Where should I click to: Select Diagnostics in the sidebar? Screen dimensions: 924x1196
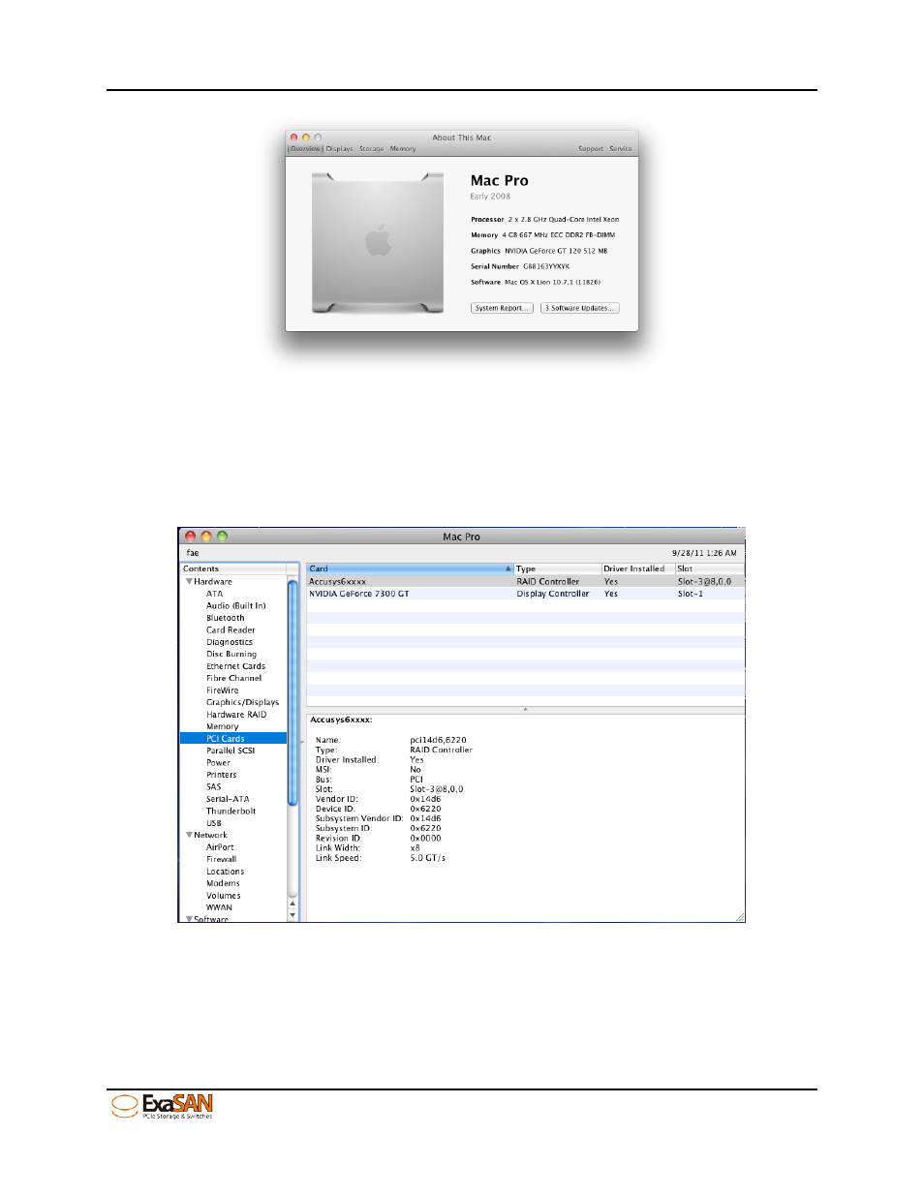pyautogui.click(x=230, y=642)
